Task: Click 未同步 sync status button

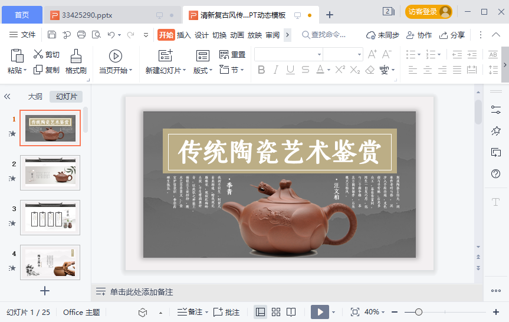Action: pos(382,35)
